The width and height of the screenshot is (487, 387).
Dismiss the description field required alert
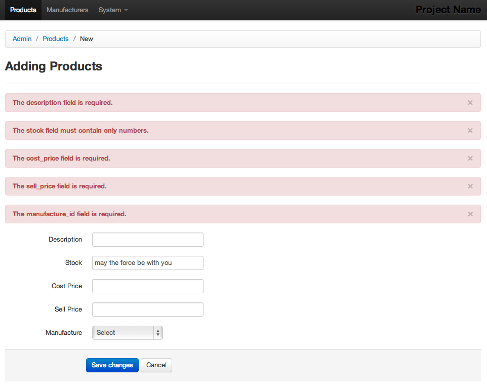470,103
